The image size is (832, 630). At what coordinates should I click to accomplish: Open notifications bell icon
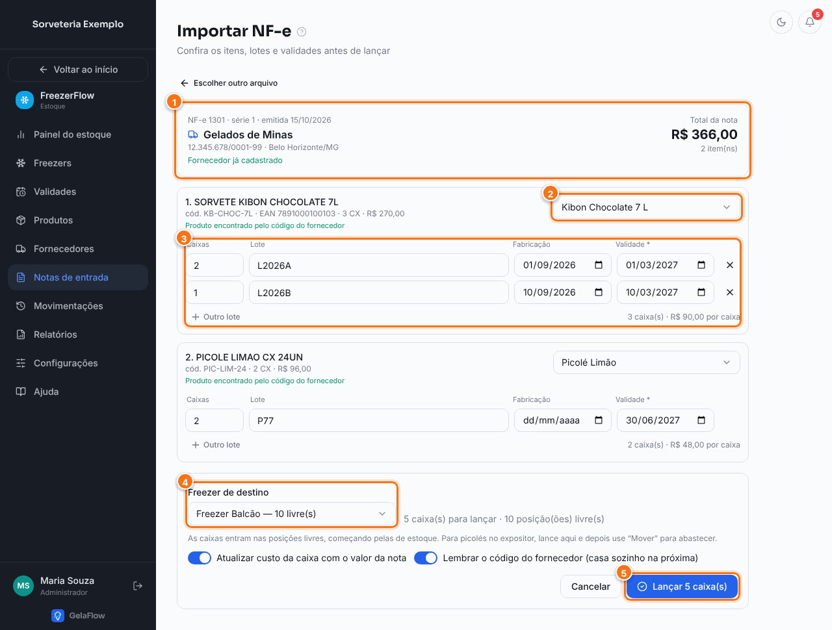810,22
